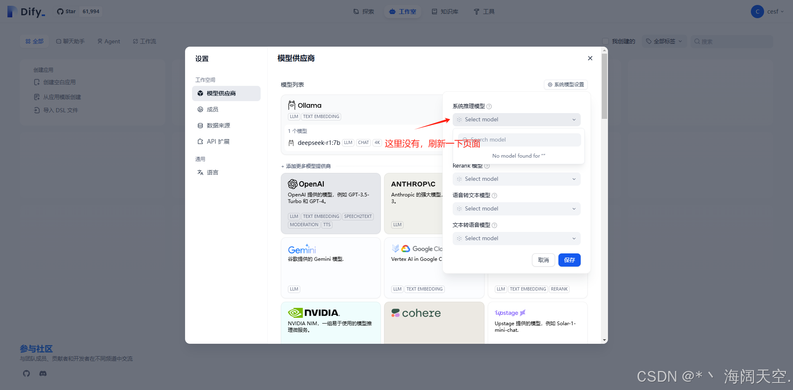Close the settings dialog

590,58
